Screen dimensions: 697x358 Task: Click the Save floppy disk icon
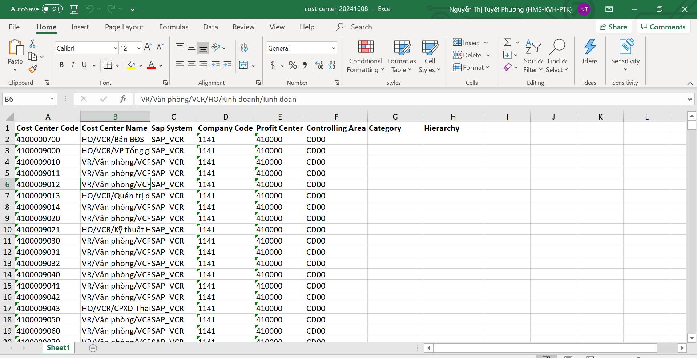point(74,9)
